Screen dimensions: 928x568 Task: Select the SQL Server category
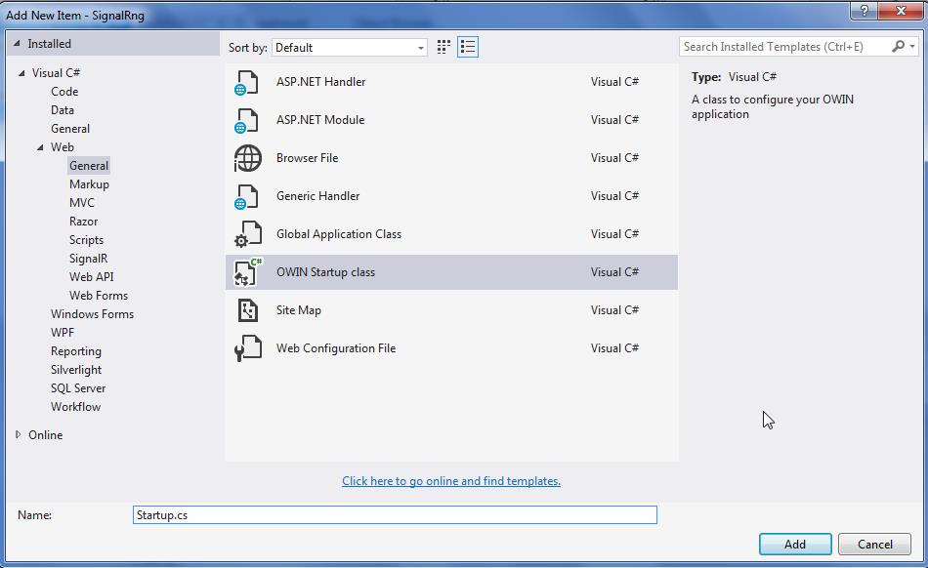pyautogui.click(x=78, y=388)
